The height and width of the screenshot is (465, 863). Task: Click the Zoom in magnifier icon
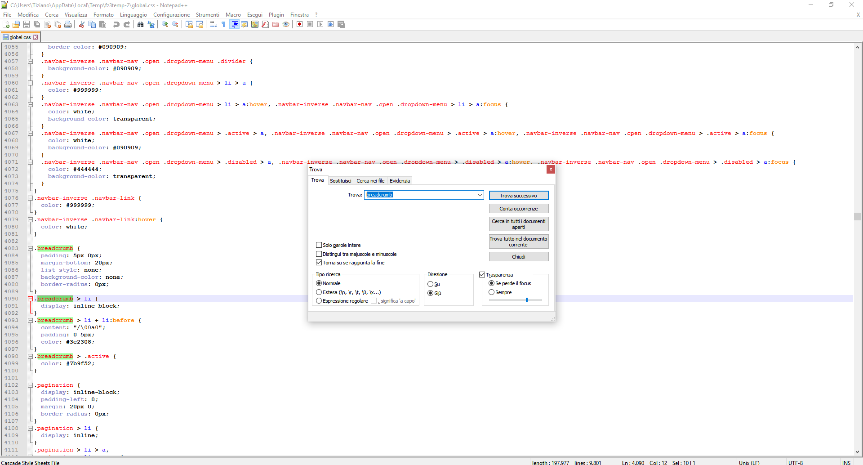[165, 24]
